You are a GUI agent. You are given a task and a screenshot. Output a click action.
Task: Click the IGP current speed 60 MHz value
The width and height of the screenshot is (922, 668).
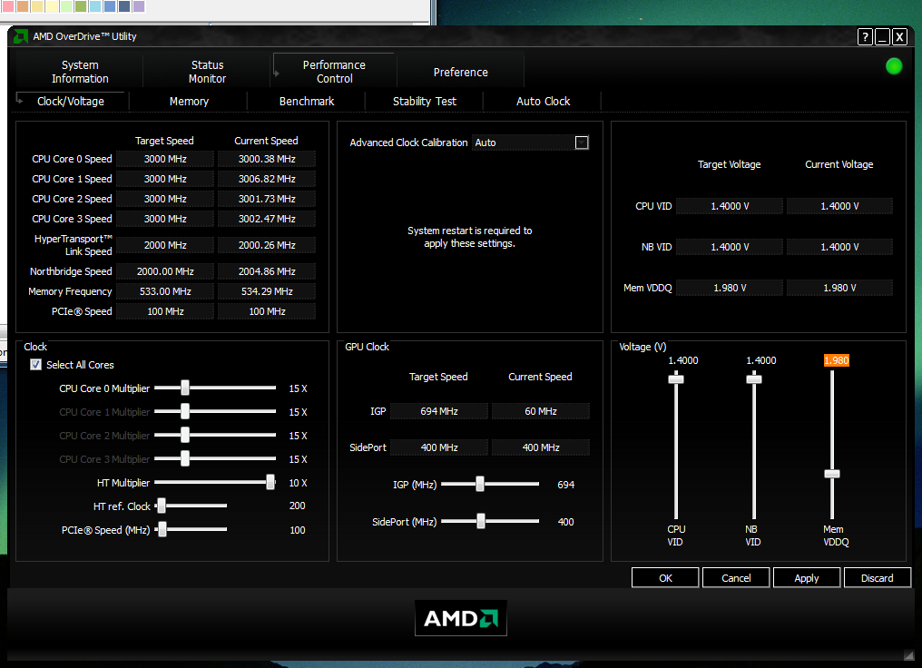[540, 411]
